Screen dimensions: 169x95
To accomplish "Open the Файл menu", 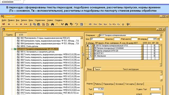I will point(4,20).
